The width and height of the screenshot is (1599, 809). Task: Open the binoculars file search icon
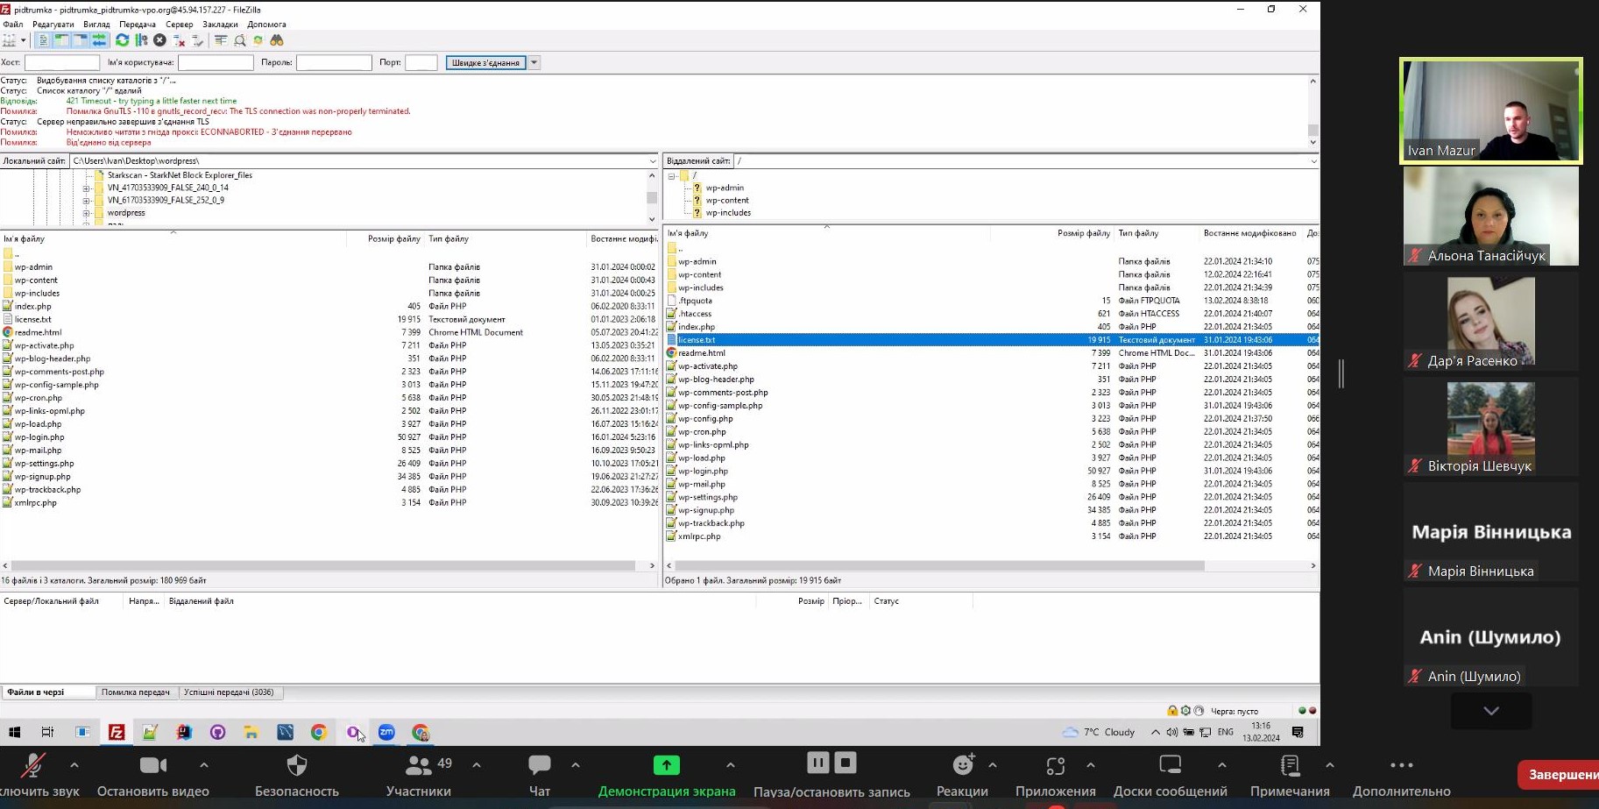(277, 40)
